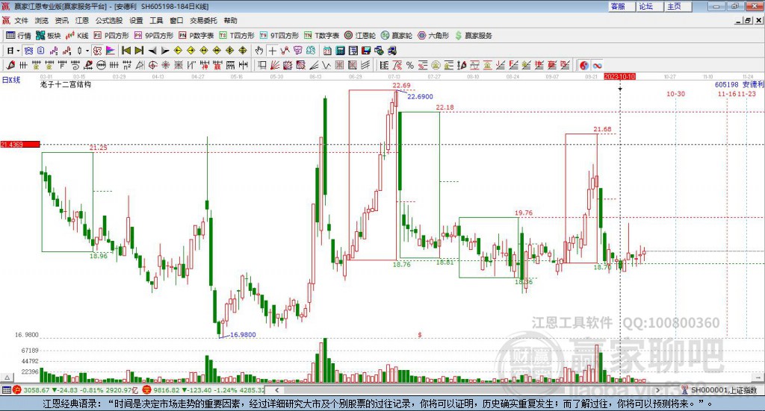Open 赢家服务 dollar-sign service
This screenshot has width=765, height=411.
pos(473,36)
